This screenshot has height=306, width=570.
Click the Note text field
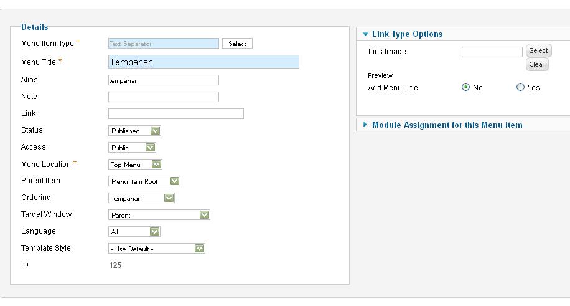tap(164, 97)
